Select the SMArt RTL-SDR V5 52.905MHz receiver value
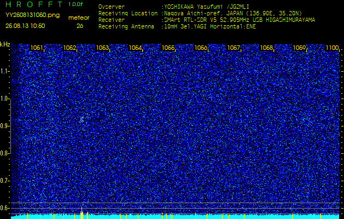The image size is (344, 219). pos(240,20)
